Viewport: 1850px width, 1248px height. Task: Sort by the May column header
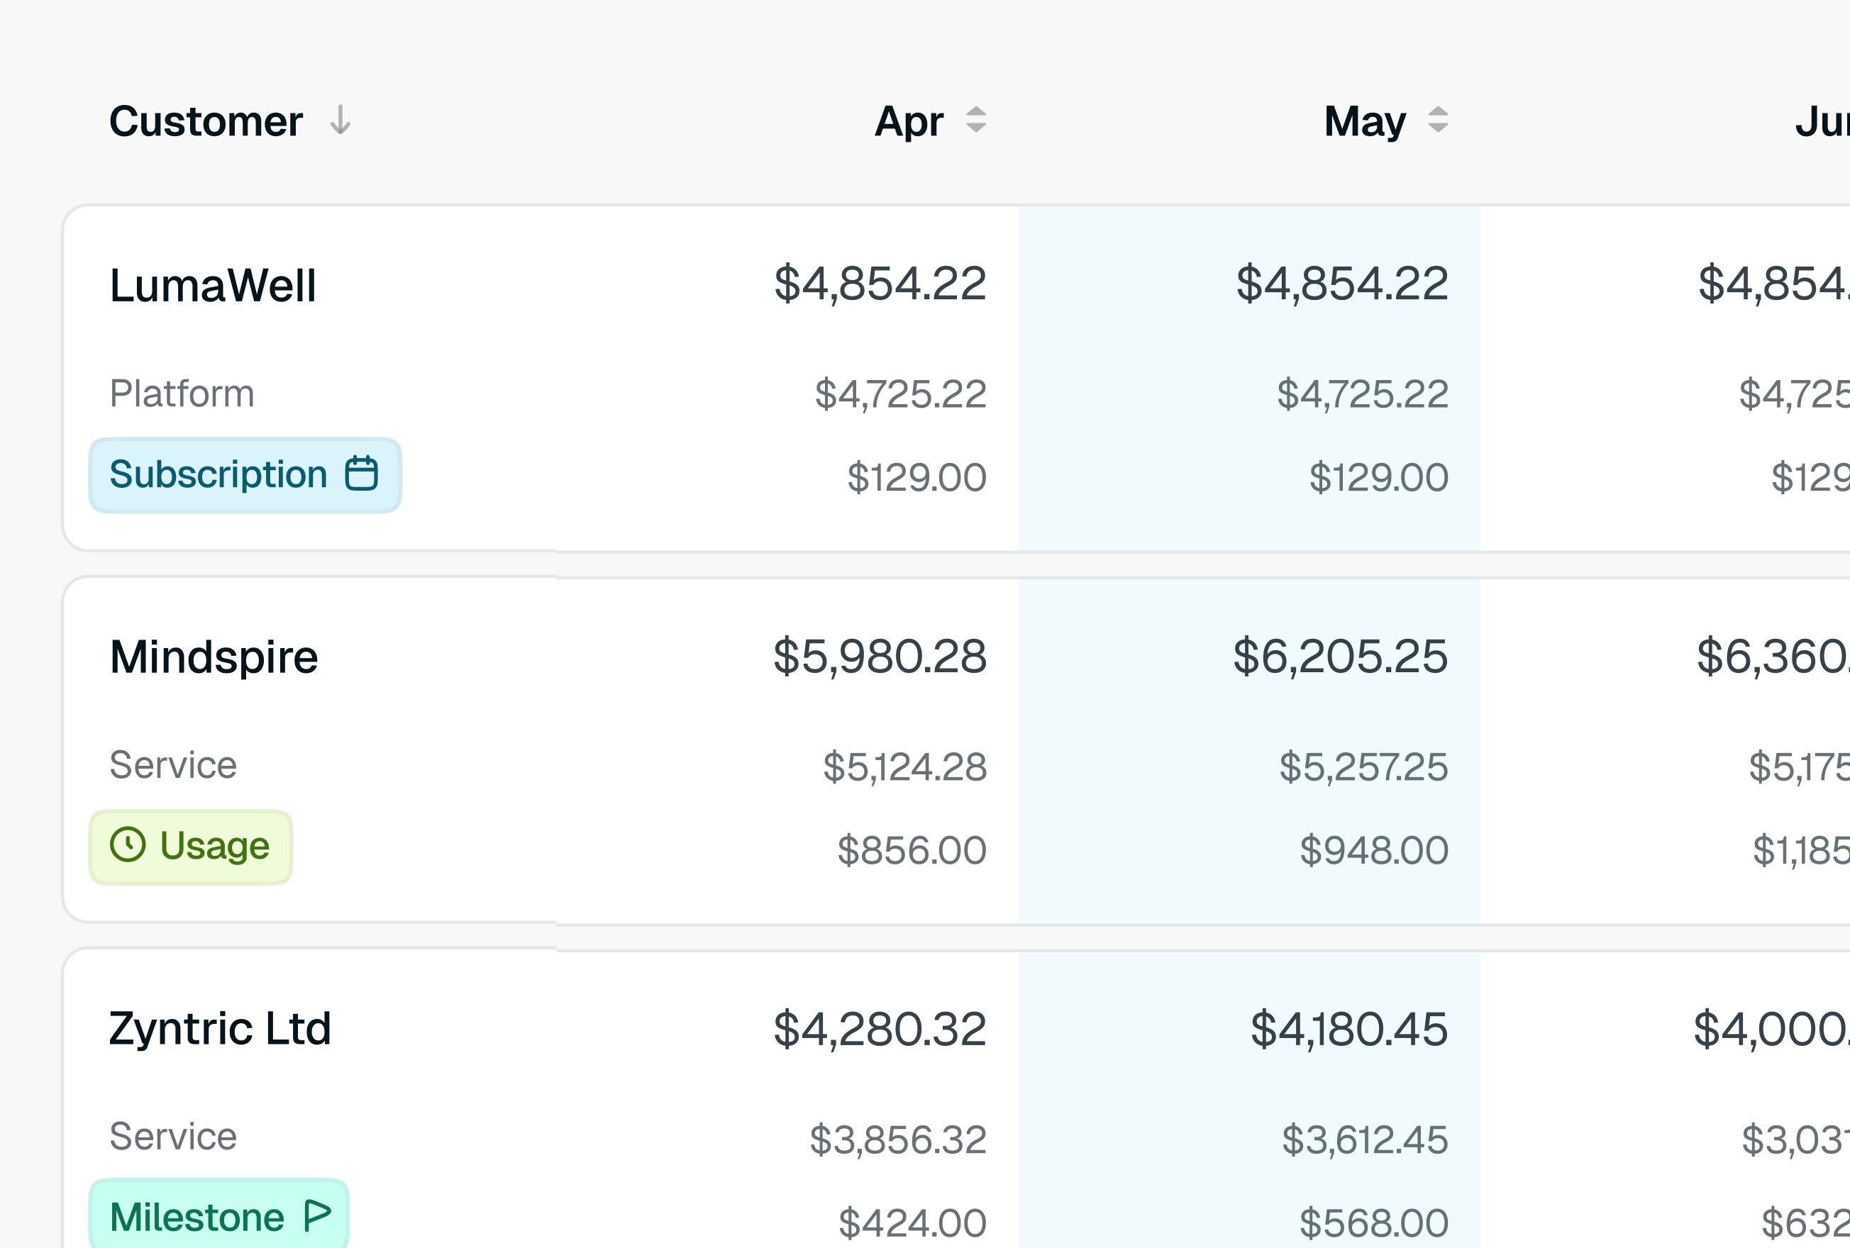1366,122
